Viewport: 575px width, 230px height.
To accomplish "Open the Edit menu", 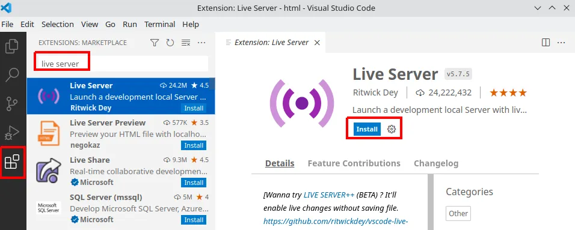I will click(x=27, y=25).
